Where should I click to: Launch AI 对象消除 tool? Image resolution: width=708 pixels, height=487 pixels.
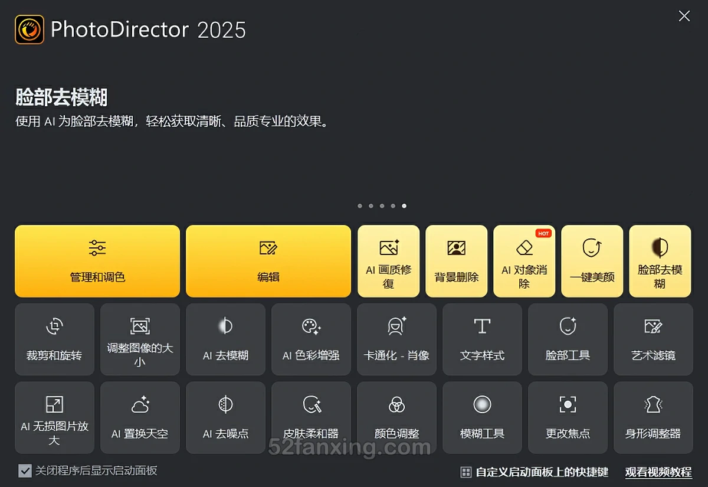tap(525, 261)
